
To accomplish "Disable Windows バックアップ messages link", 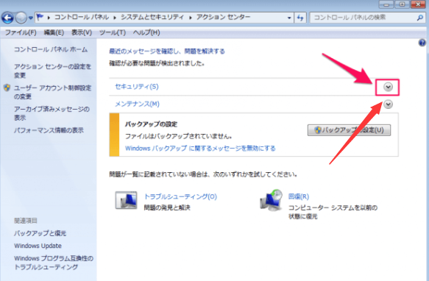I will click(200, 149).
